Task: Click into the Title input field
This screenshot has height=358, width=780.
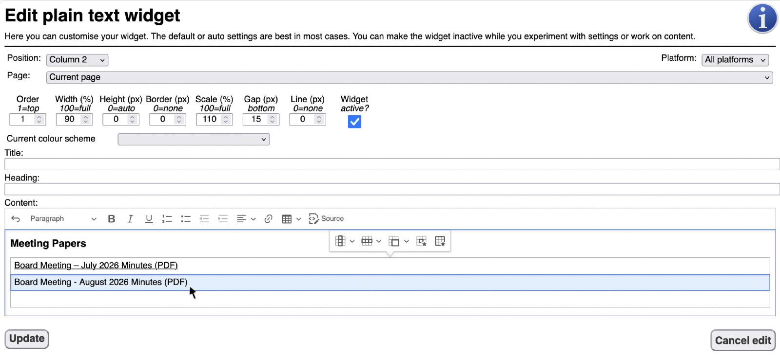Action: pos(392,164)
